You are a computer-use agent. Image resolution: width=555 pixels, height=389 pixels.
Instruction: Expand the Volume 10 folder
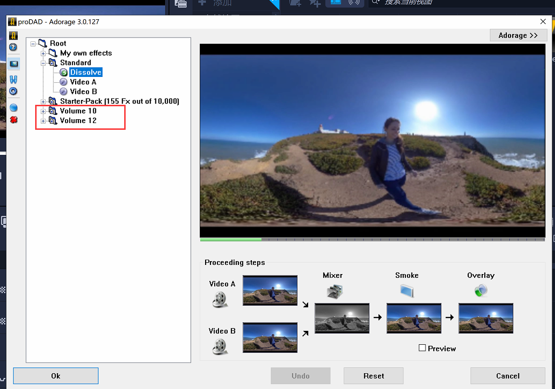pos(43,111)
